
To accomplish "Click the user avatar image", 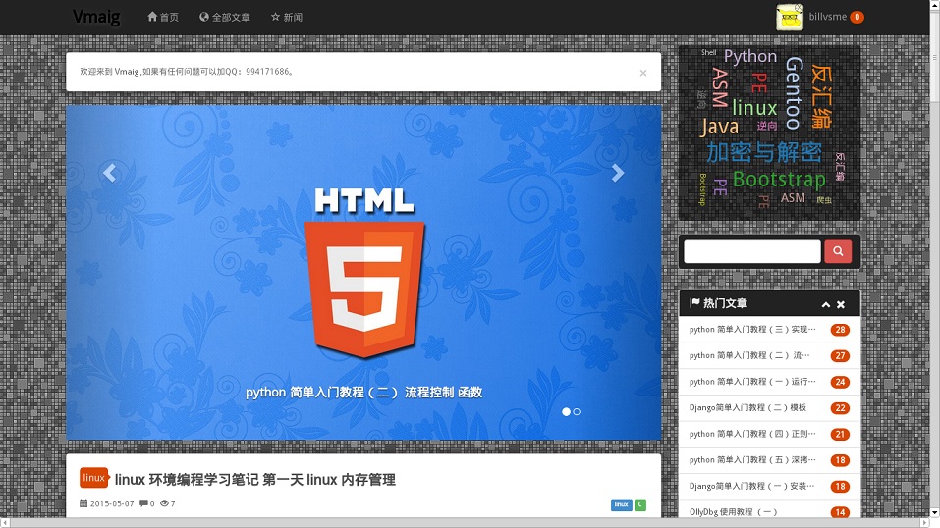I will pyautogui.click(x=790, y=18).
